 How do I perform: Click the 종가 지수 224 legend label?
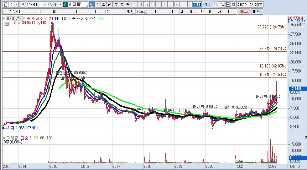click(x=84, y=18)
